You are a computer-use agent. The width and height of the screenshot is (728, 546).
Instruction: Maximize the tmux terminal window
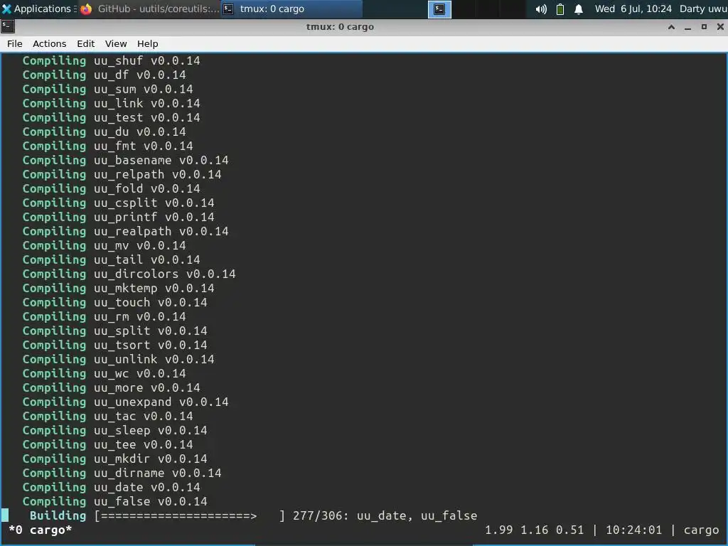[x=704, y=27]
